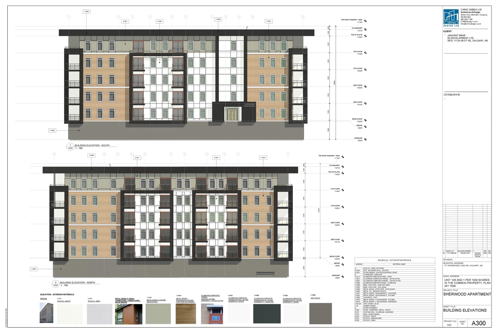The image size is (497, 332).
Task: Select the STUCCO - DARK TEXTURED schedule row
Action: [x=394, y=268]
